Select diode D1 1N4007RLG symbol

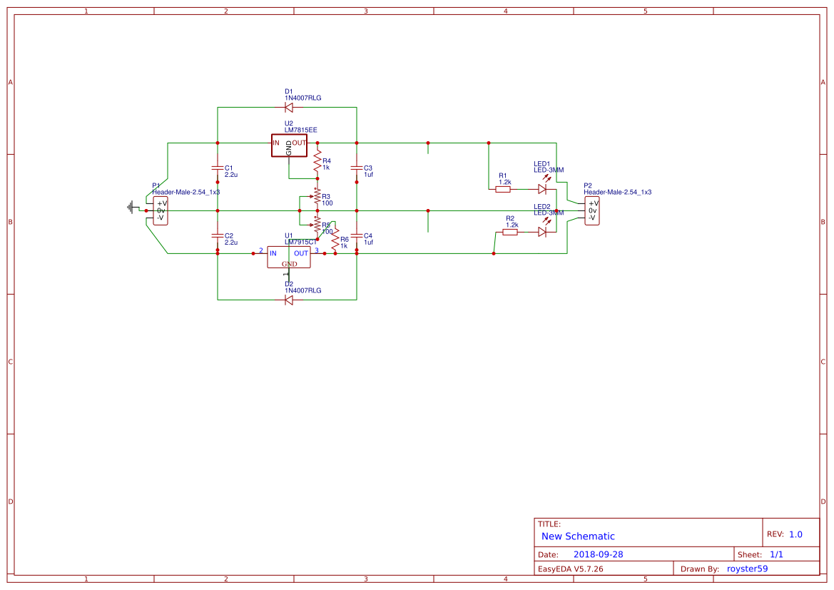pyautogui.click(x=288, y=107)
